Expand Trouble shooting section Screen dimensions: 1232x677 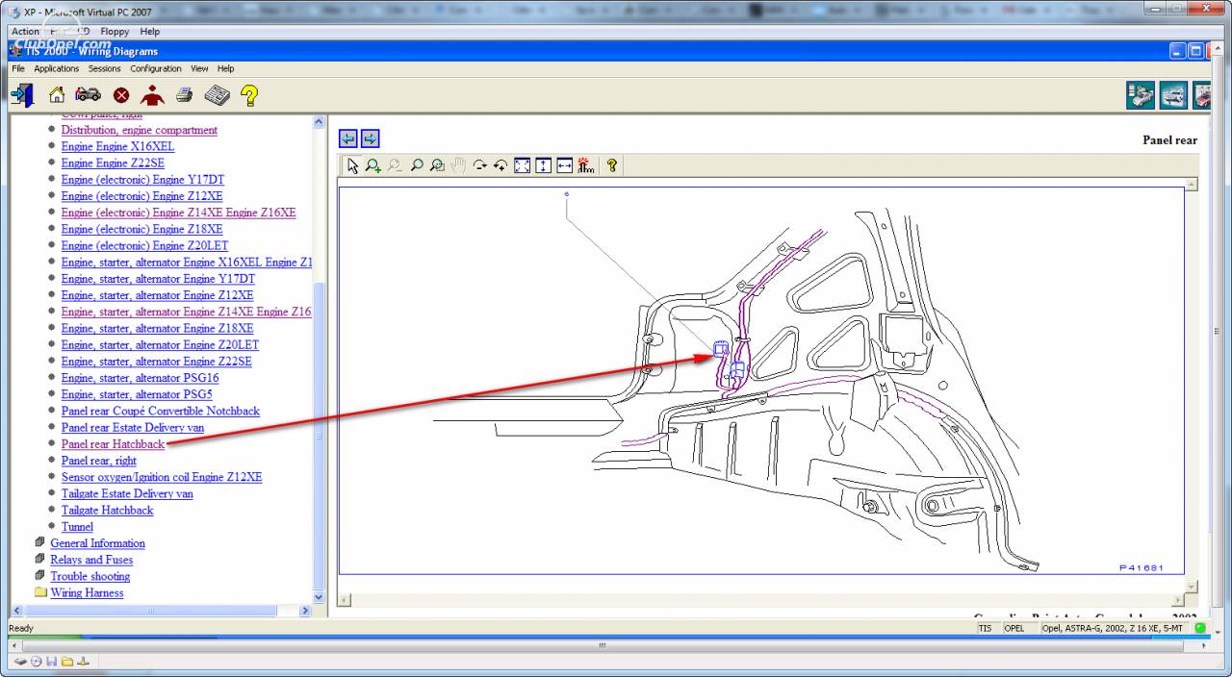coord(90,577)
